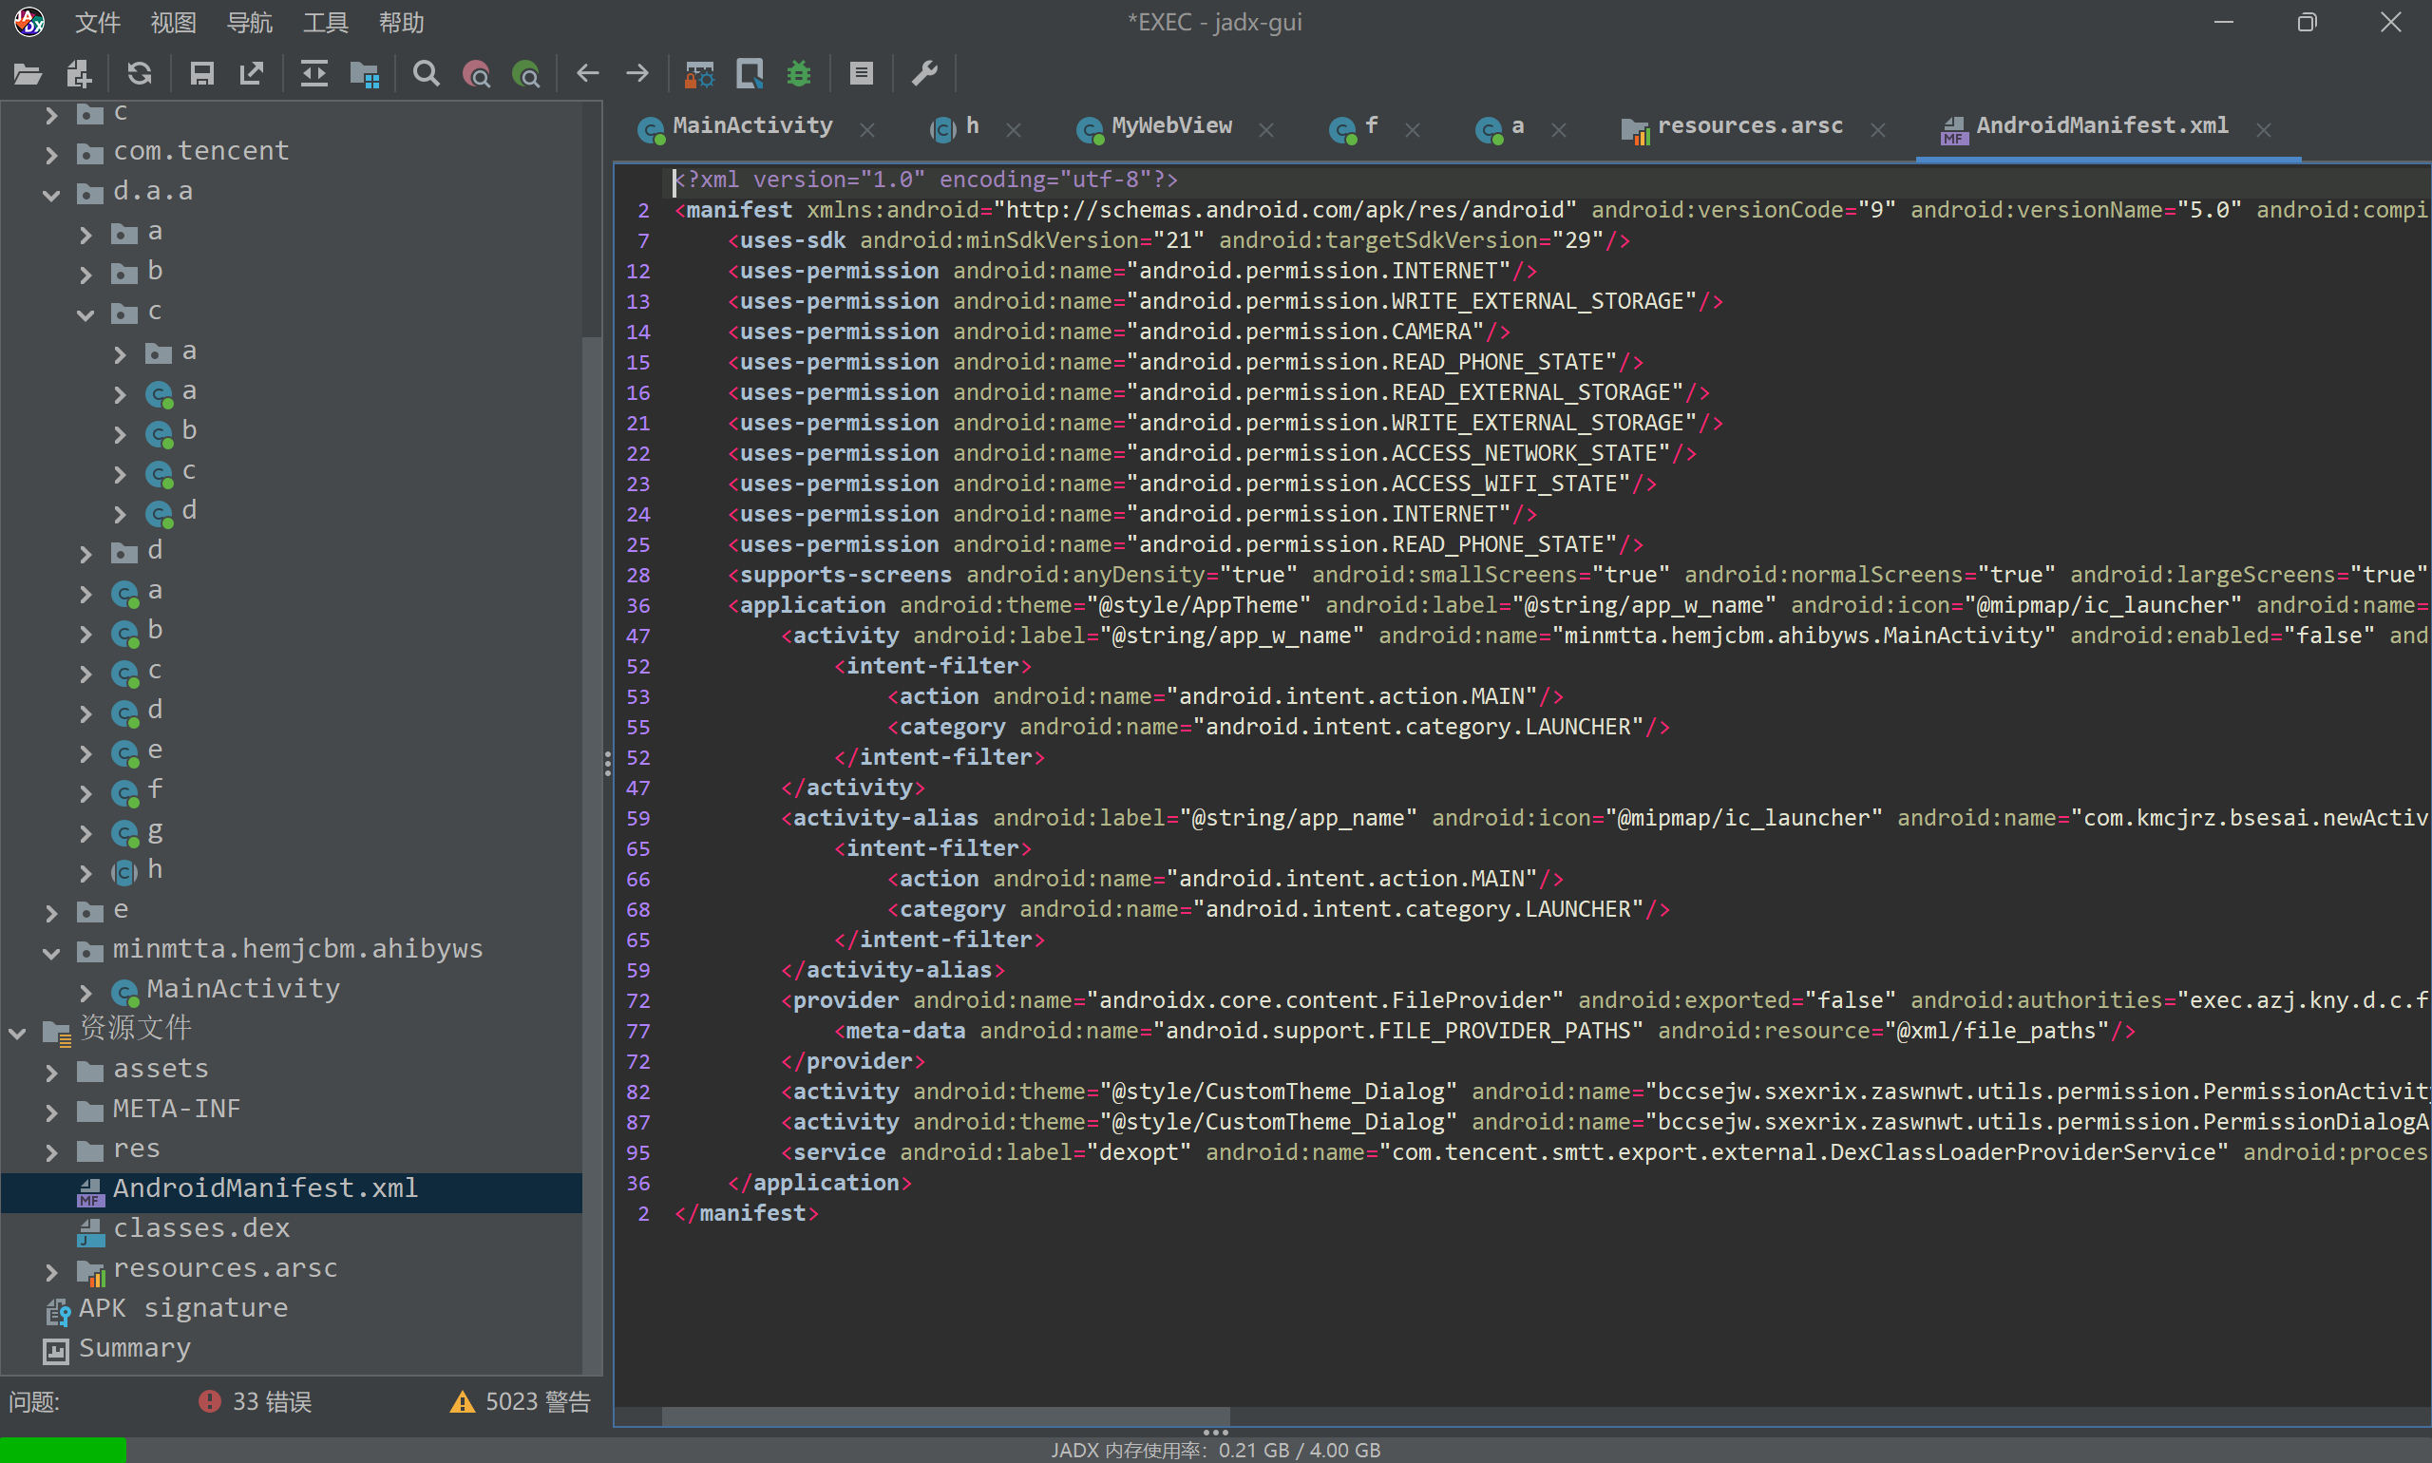
Task: Open preferences with the wrench icon
Action: pyautogui.click(x=924, y=74)
